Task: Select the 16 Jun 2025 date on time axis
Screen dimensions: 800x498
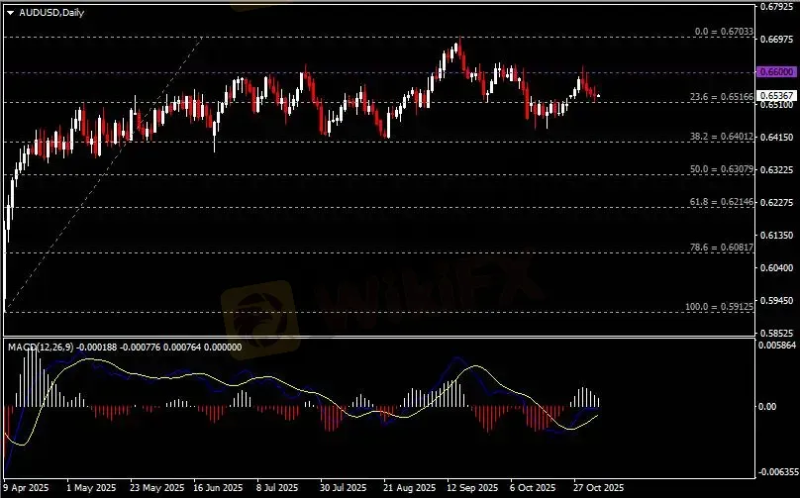Action: click(x=218, y=488)
